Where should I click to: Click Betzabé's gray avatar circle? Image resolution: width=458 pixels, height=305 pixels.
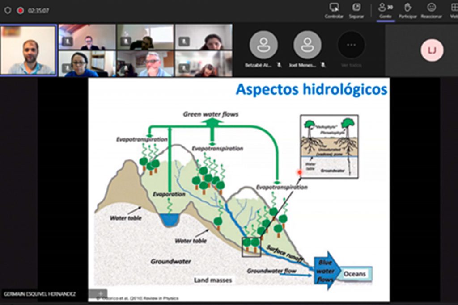(x=263, y=45)
